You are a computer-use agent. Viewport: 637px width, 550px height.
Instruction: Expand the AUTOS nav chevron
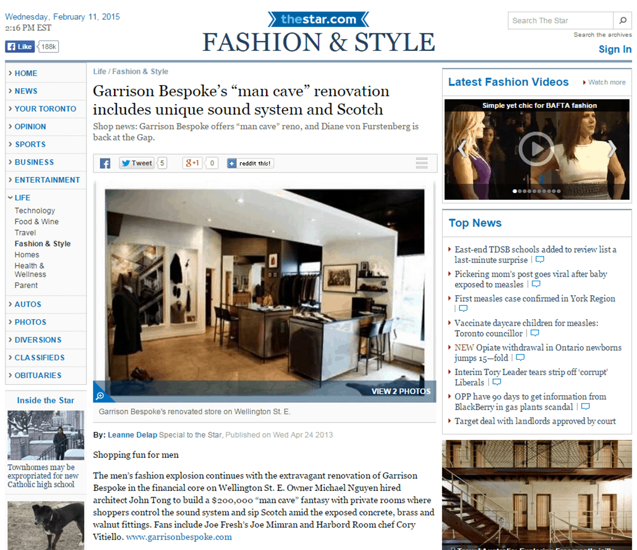[10, 304]
